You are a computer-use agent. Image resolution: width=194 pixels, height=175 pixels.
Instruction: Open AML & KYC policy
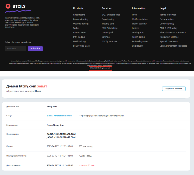point(169,28)
